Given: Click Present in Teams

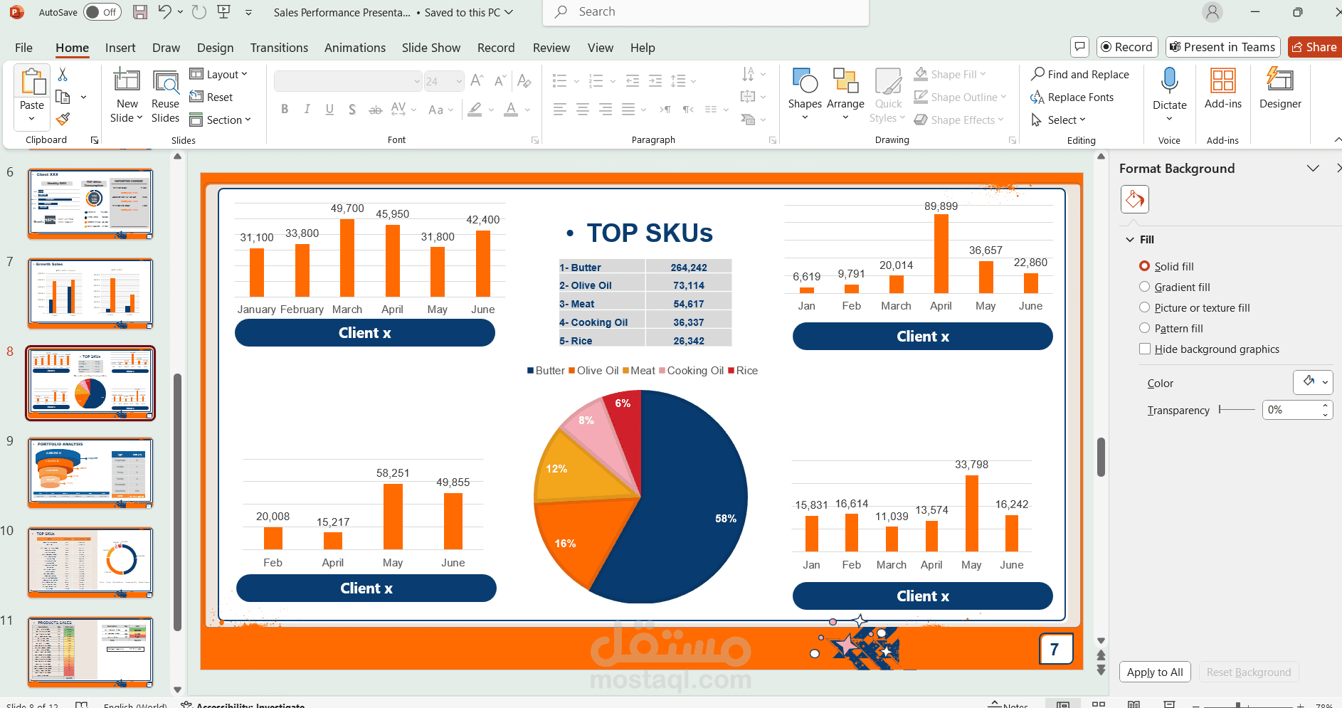Looking at the screenshot, I should [1222, 47].
